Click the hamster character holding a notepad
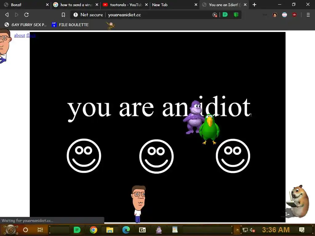 (x=298, y=201)
